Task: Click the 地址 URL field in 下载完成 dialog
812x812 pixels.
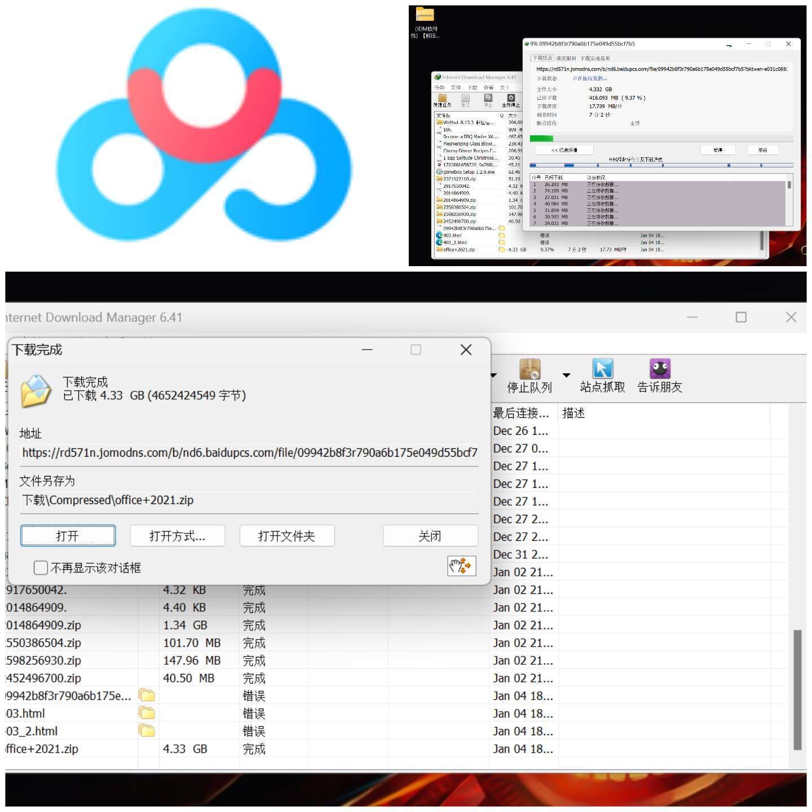Action: (249, 452)
